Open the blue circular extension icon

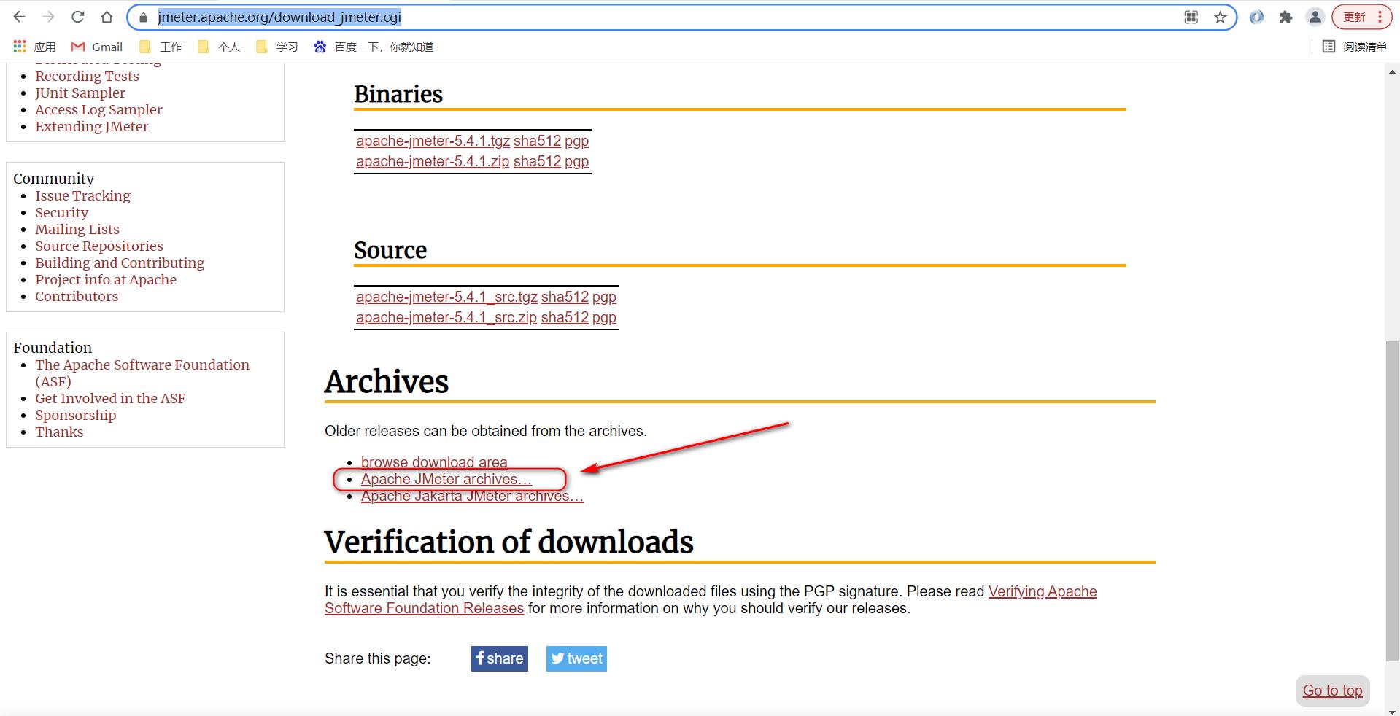point(1256,17)
